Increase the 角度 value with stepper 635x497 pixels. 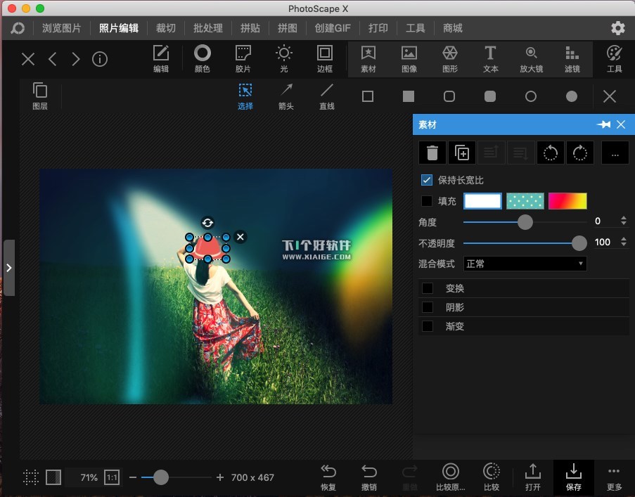(624, 218)
